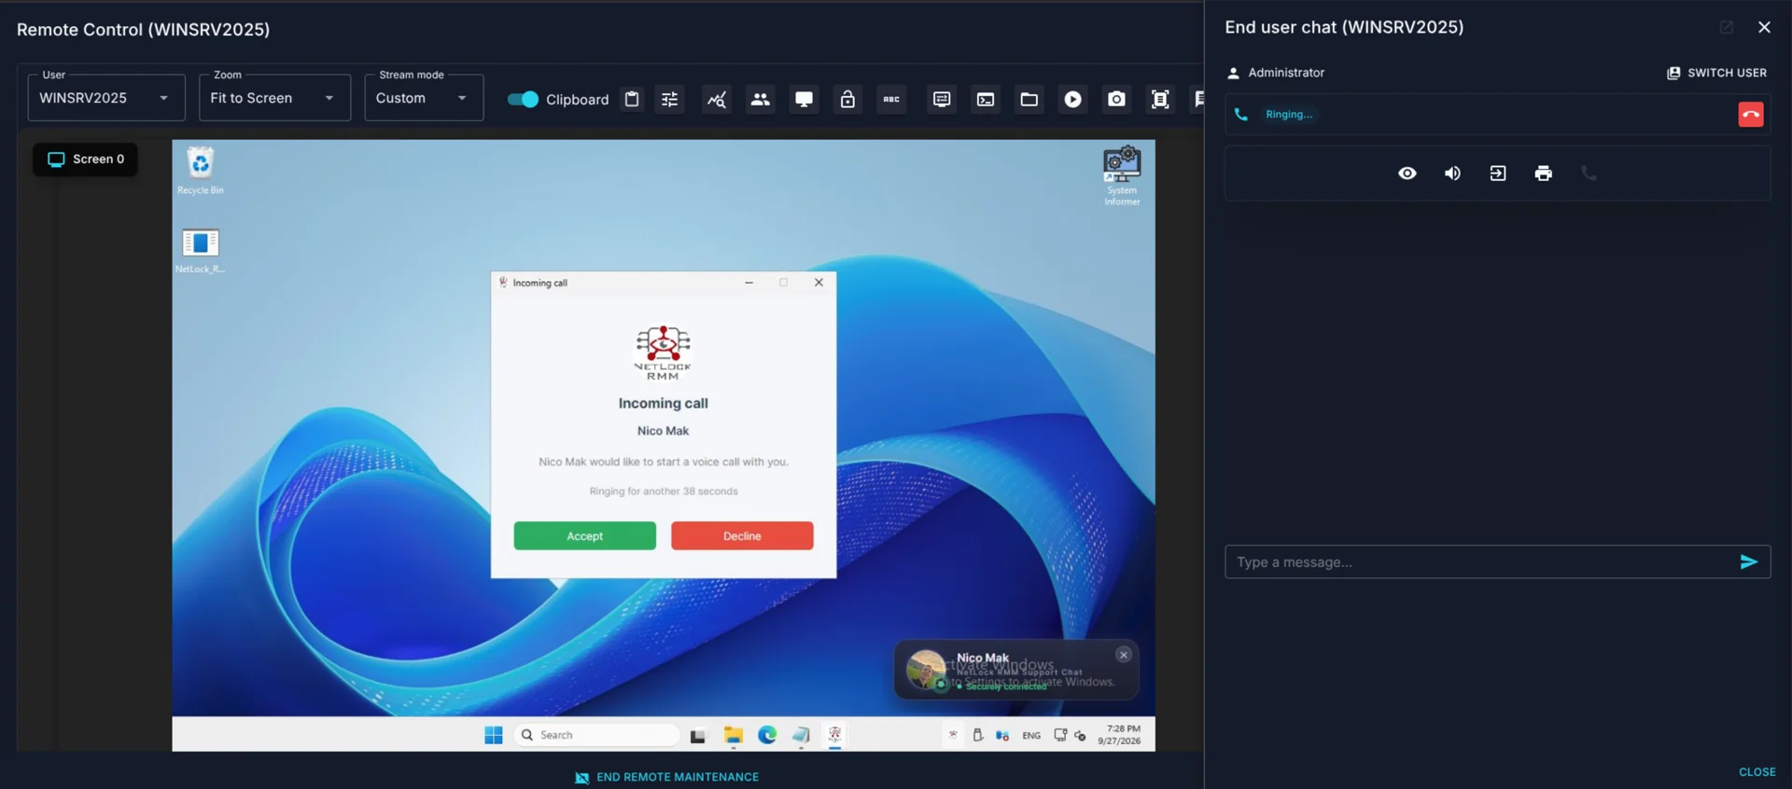
Task: Click the play recording icon in toolbar
Action: pyautogui.click(x=1073, y=99)
